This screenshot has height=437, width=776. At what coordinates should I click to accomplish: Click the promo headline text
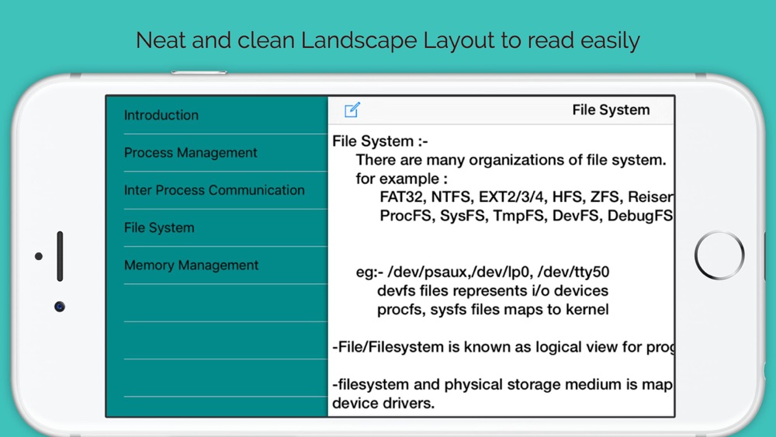coord(387,40)
